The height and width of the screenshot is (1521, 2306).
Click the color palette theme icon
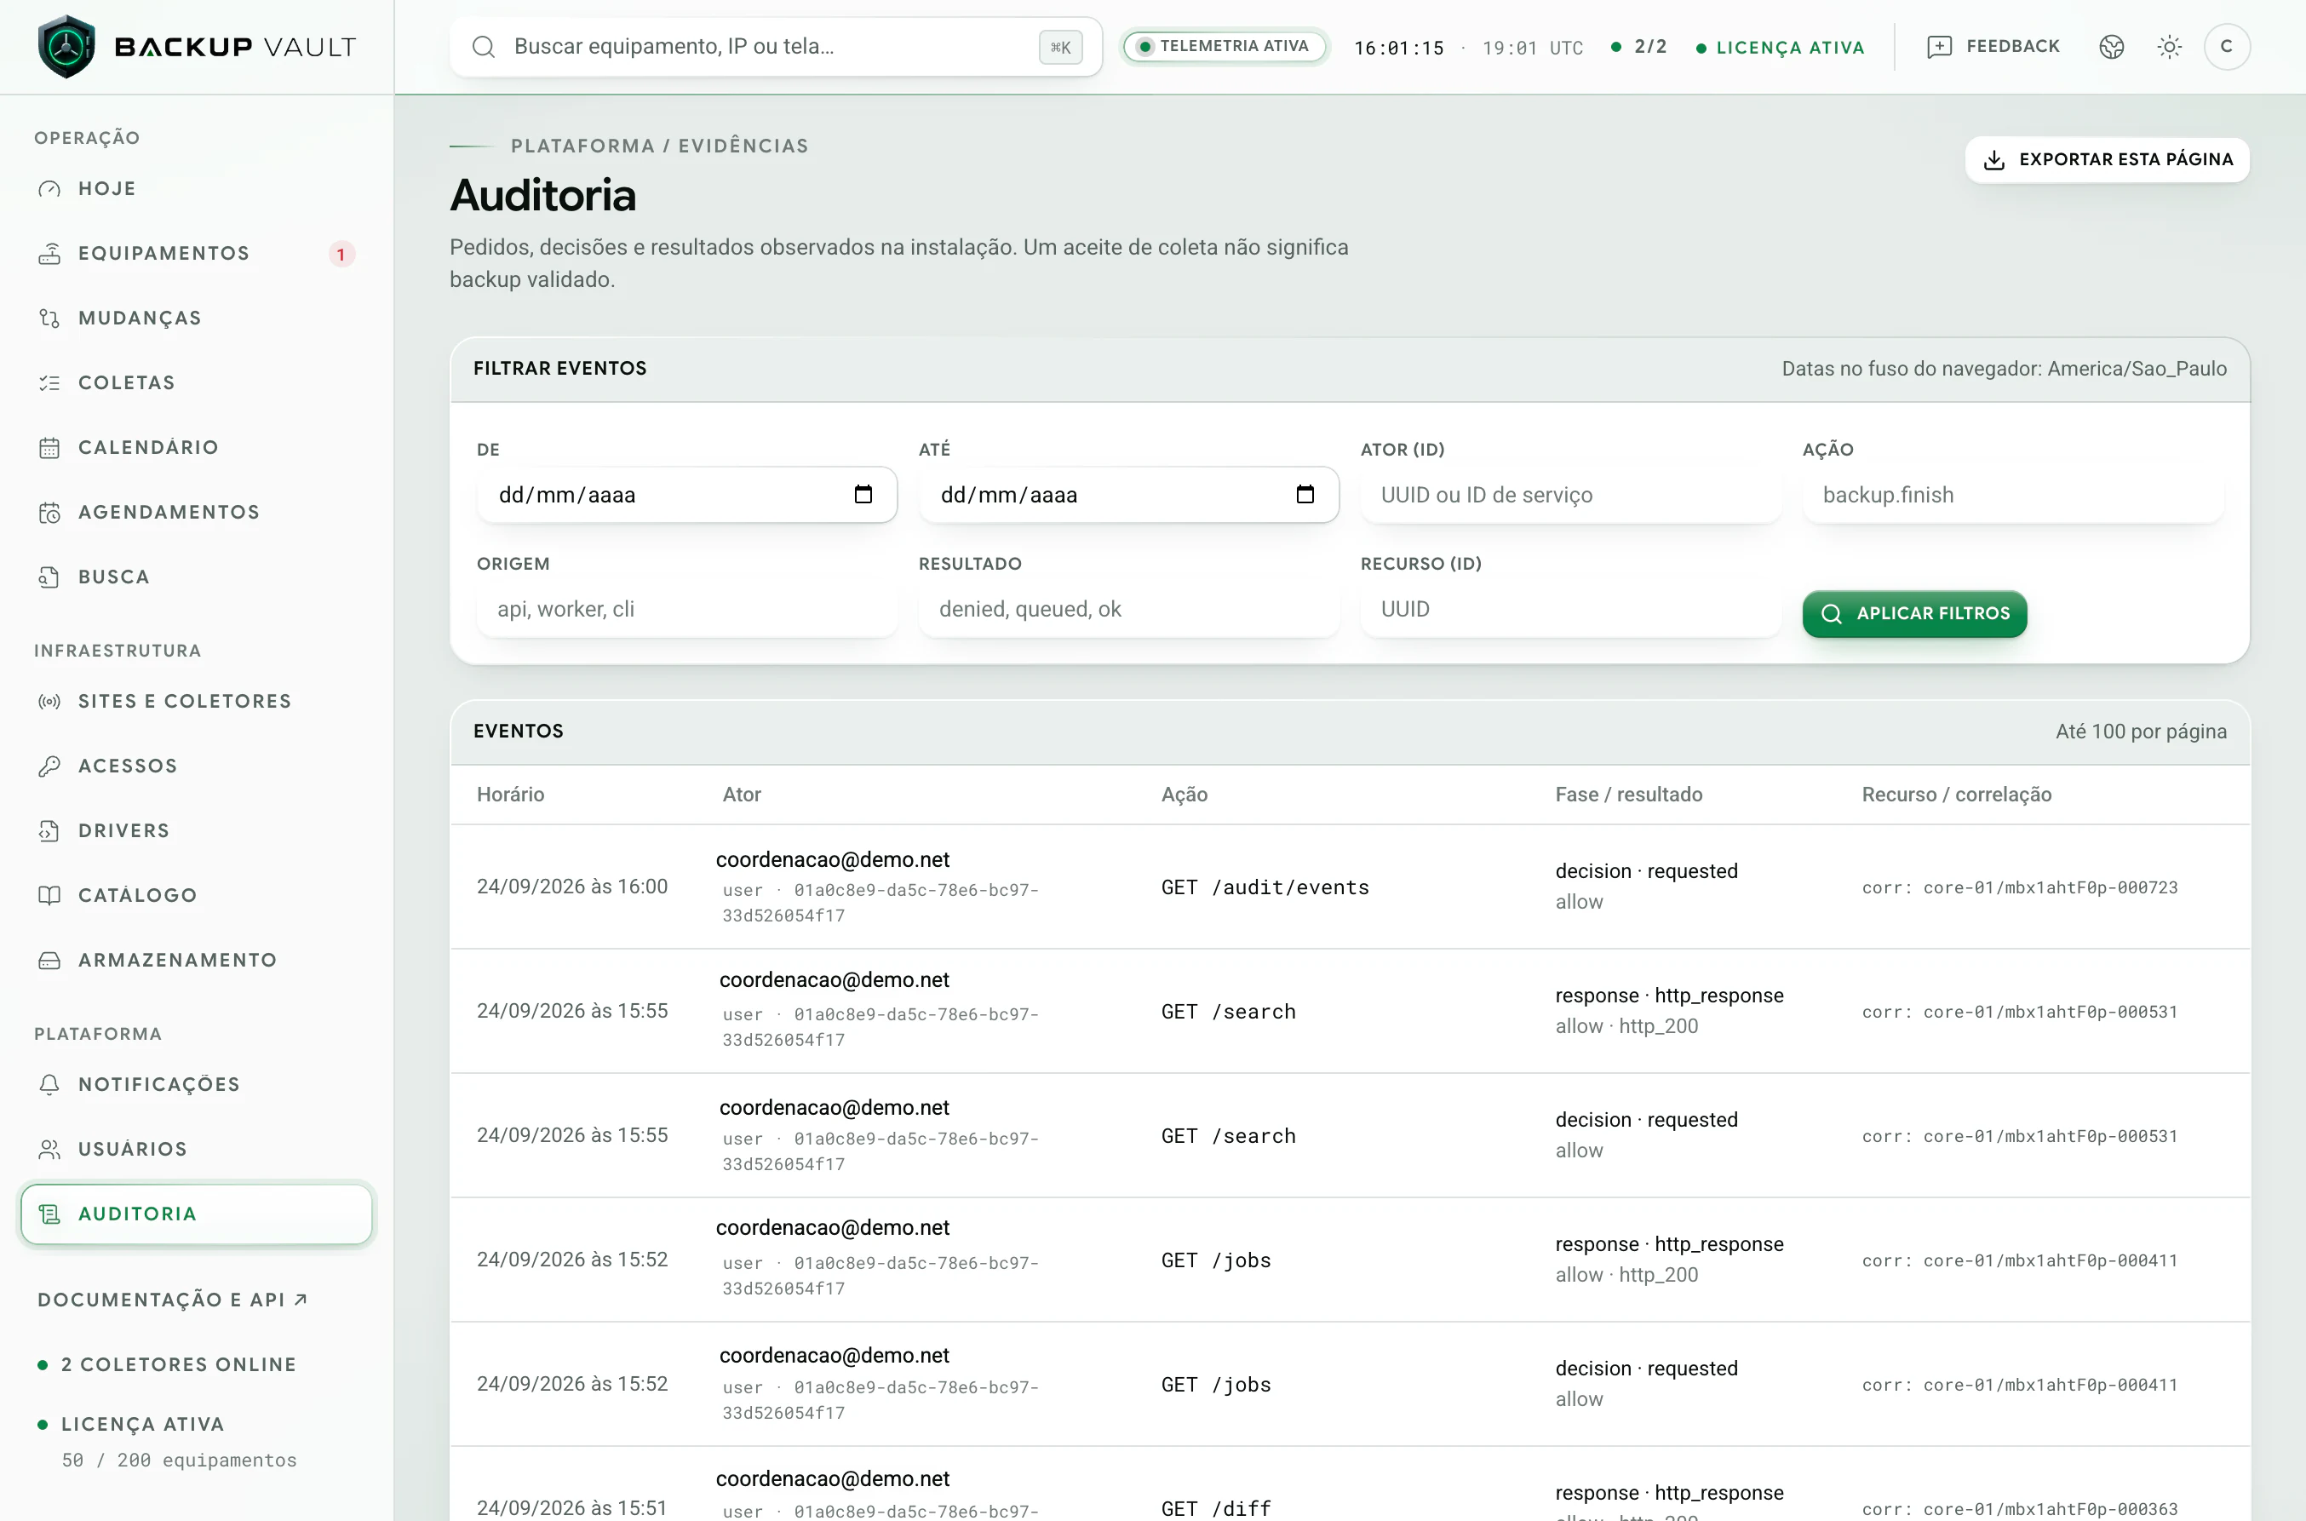[2112, 47]
